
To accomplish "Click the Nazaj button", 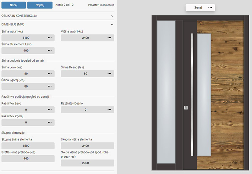I will coord(13,5).
